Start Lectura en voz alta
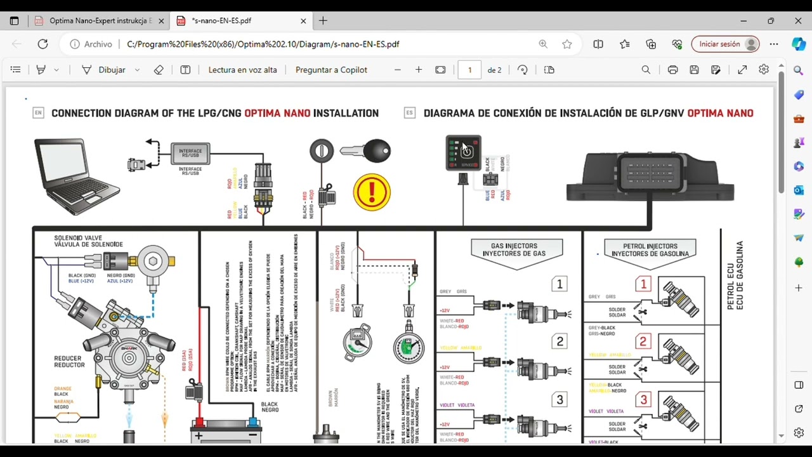 pos(242,70)
